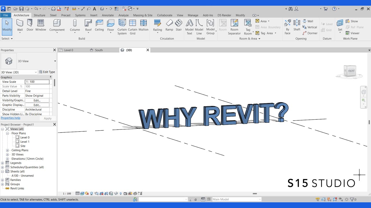Pick the Ramp tool
Image resolution: width=371 pixels, height=208 pixels.
pos(169,25)
